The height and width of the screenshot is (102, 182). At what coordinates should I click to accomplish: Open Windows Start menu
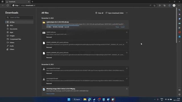coord(69,99)
